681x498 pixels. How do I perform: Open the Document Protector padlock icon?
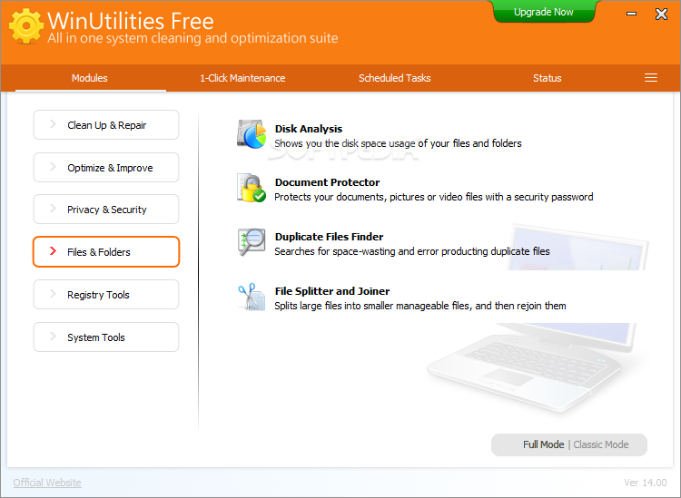[x=252, y=188]
